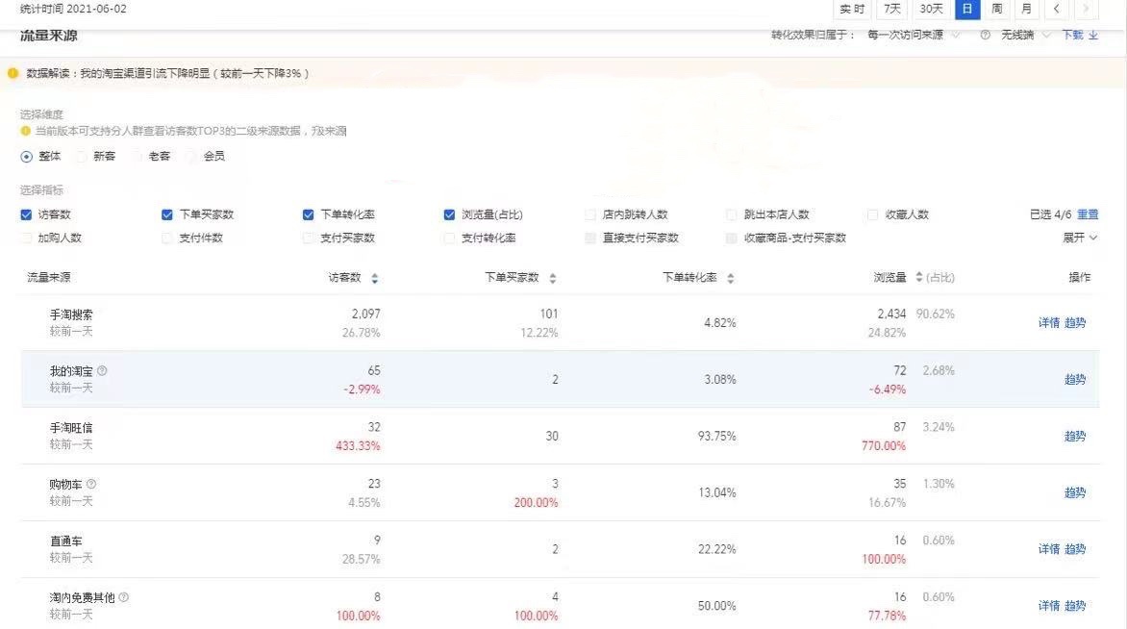Screen dimensions: 1127x629
Task: Check the 支付件数 checkbox
Action: (x=166, y=238)
